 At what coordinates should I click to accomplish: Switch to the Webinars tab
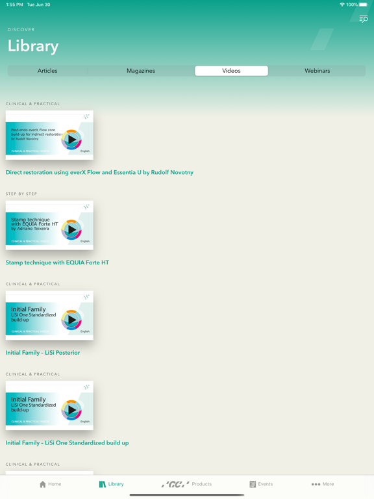click(x=317, y=71)
